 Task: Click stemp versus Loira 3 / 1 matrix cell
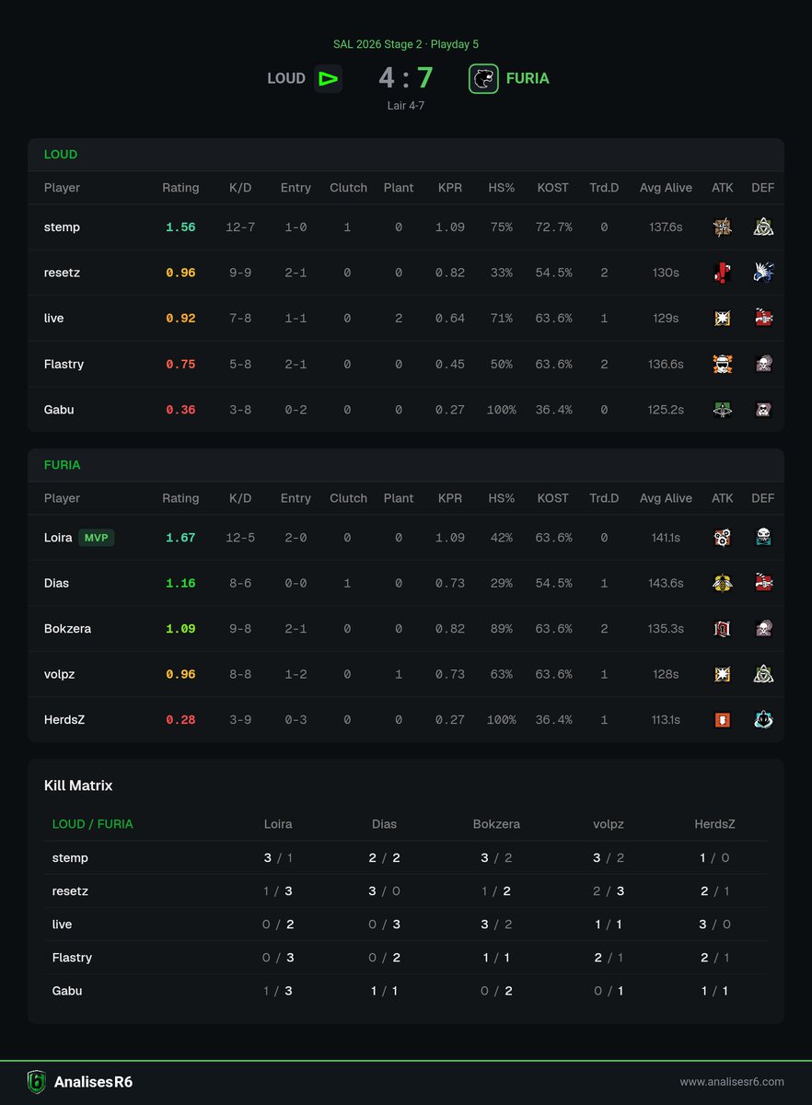(x=277, y=858)
